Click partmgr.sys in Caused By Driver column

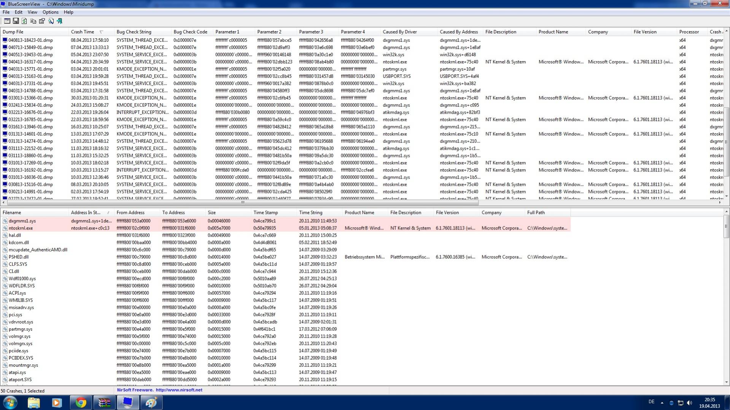394,69
